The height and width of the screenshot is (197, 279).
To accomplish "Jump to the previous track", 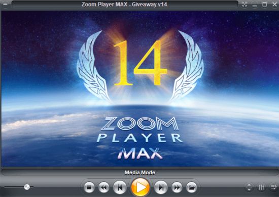I will click(x=120, y=187).
